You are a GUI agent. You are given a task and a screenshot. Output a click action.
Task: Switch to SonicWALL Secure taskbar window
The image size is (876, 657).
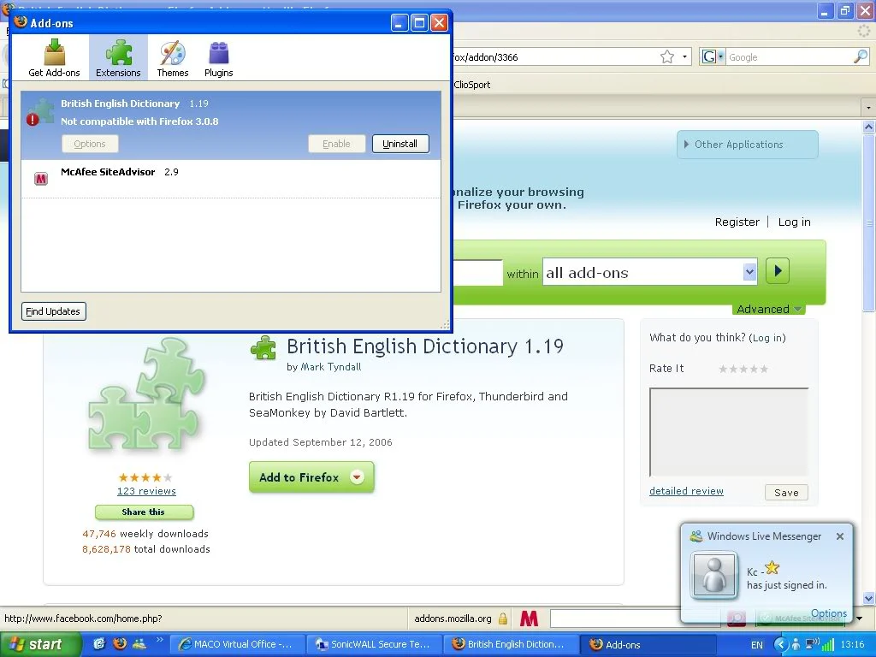[374, 644]
